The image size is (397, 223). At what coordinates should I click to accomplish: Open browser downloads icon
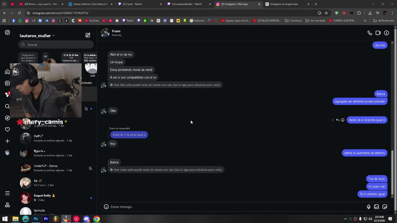click(370, 13)
